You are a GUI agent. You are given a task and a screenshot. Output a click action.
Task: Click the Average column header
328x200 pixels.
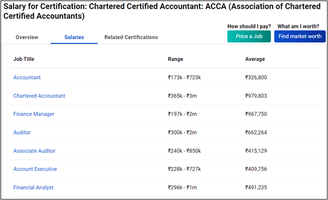pos(255,59)
